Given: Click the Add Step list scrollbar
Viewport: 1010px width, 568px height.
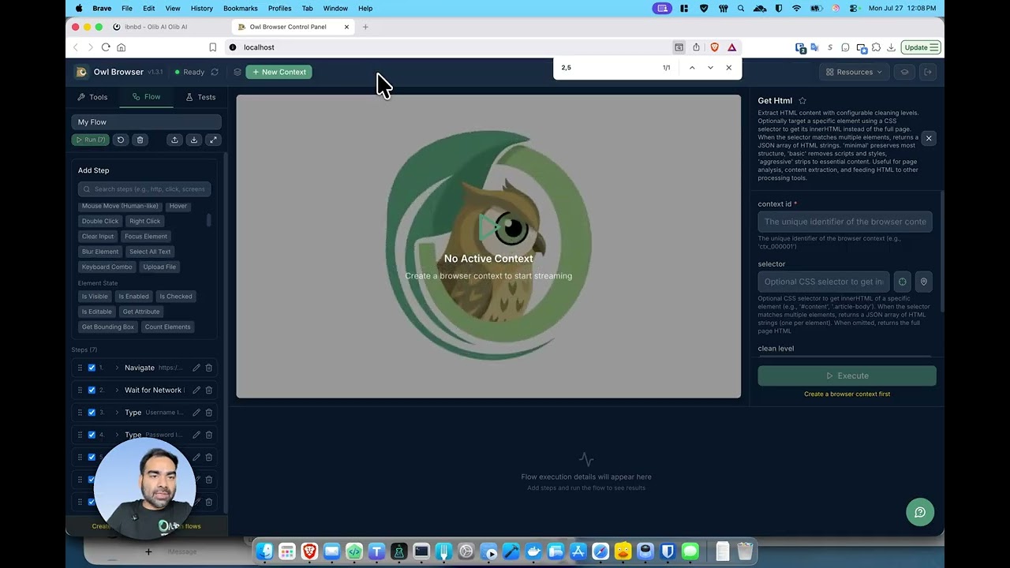Looking at the screenshot, I should (x=209, y=220).
